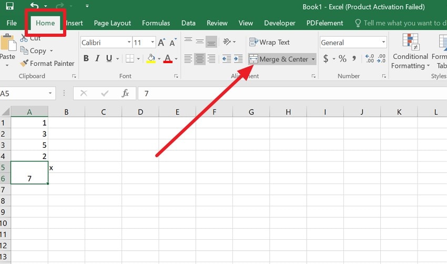The height and width of the screenshot is (264, 447).
Task: Open the Alignment dialog launcher
Action: pyautogui.click(x=313, y=76)
